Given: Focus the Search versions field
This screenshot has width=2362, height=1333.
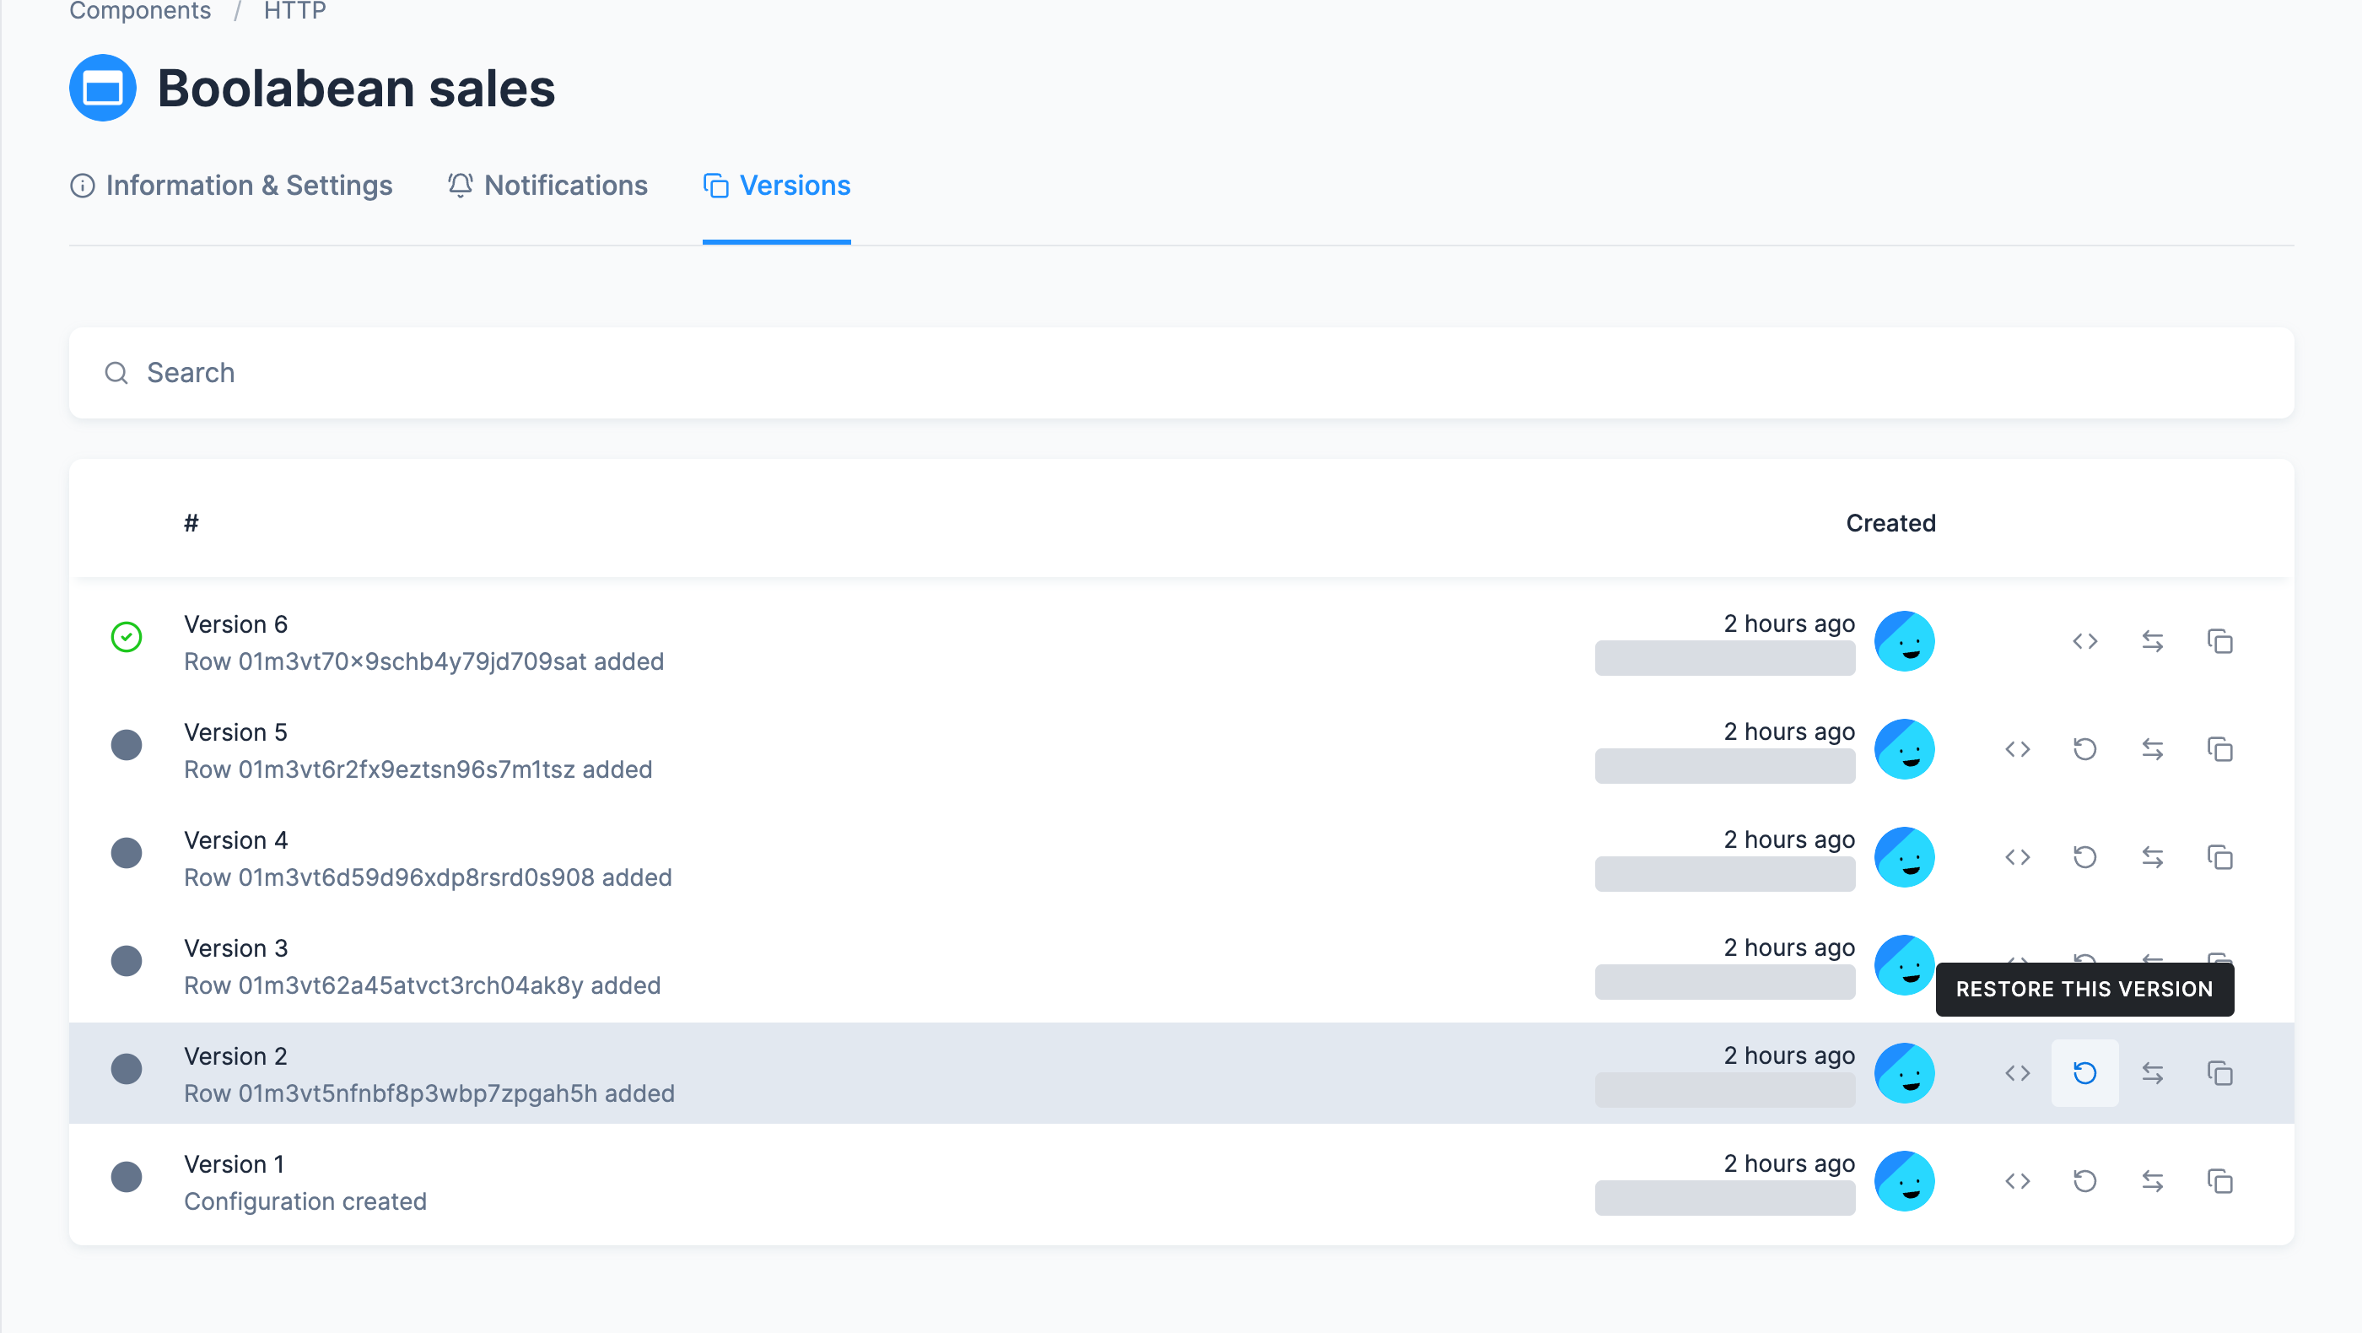Looking at the screenshot, I should (1181, 372).
